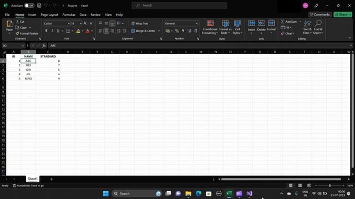The image size is (355, 199).
Task: Switch to Page Layout view
Action: coord(300,186)
